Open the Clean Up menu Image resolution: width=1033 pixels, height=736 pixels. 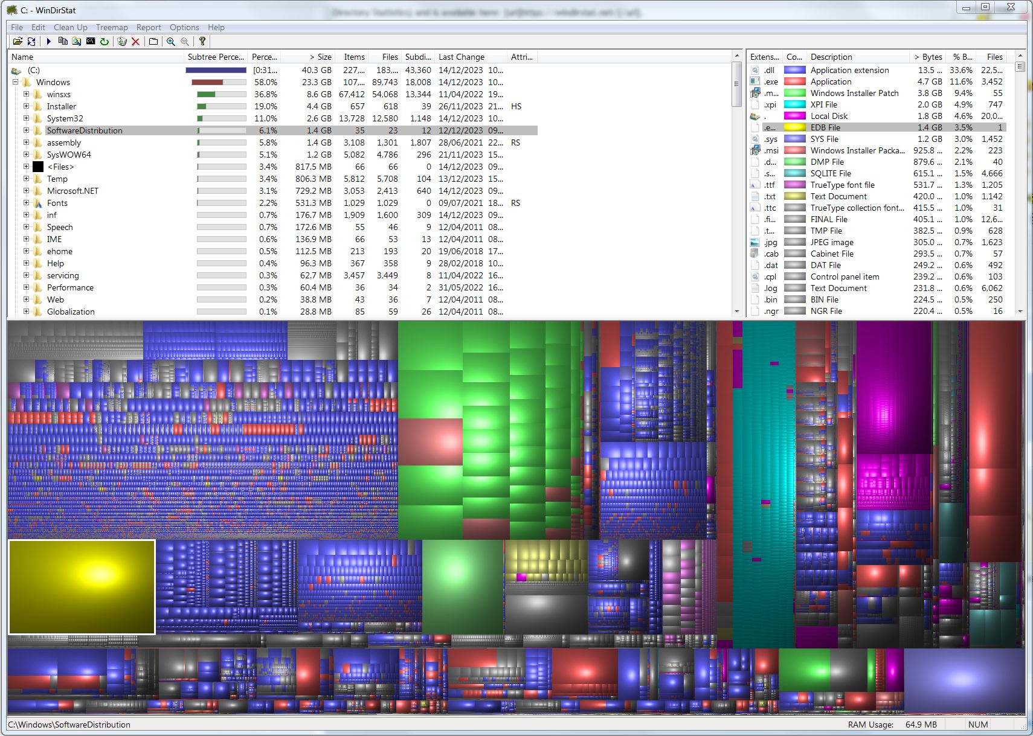[71, 27]
